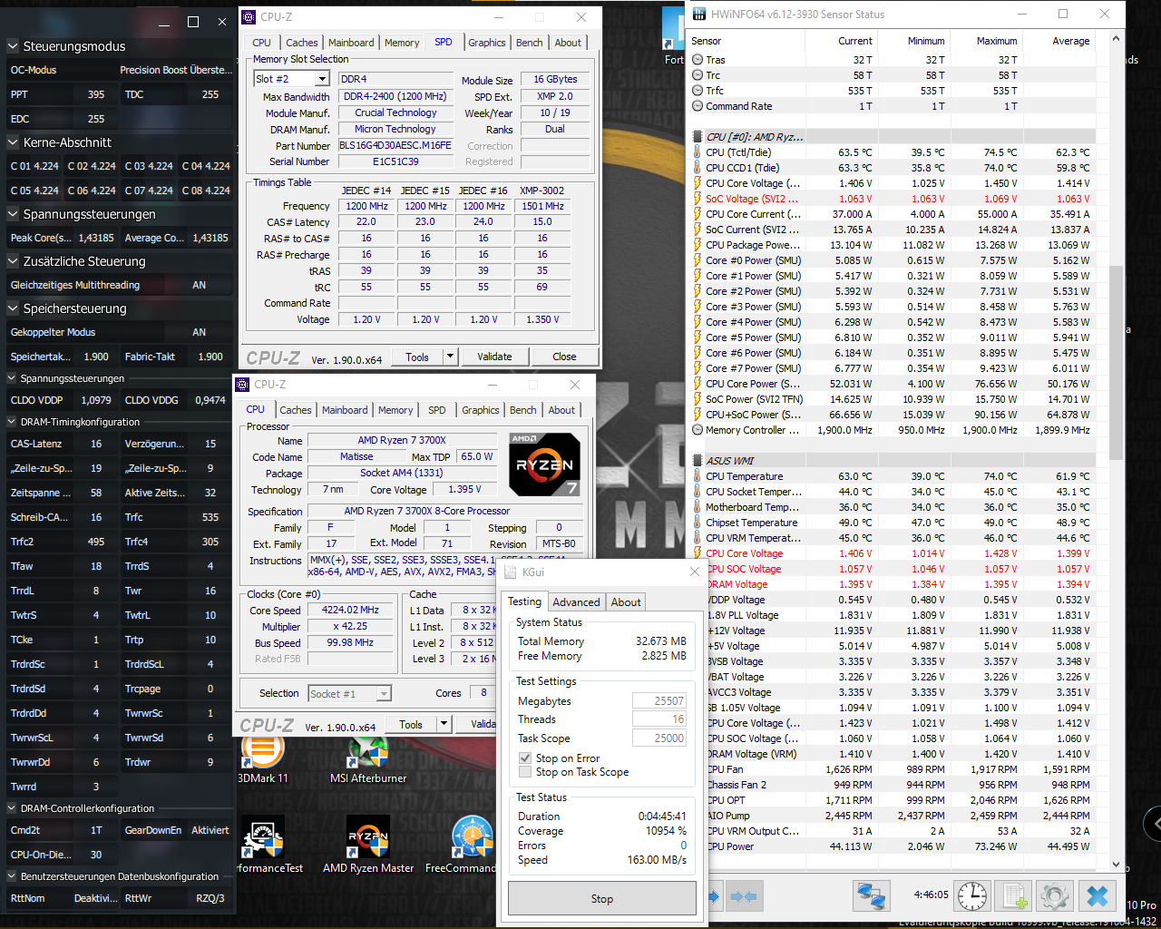Open HWiNFO sensor settings gear icon

pos(1054,896)
